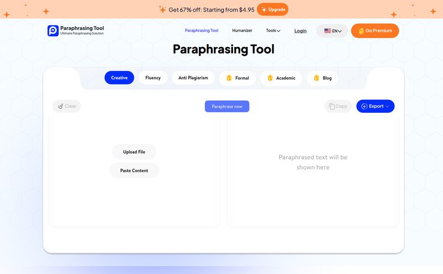
Task: Click the clipboard icon on the Copy button
Action: tap(332, 106)
